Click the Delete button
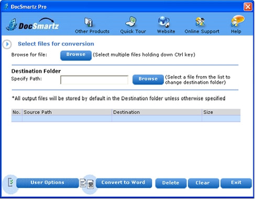This screenshot has width=255, height=199. tap(171, 183)
